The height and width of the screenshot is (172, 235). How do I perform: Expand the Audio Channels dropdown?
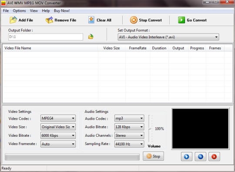point(129,135)
